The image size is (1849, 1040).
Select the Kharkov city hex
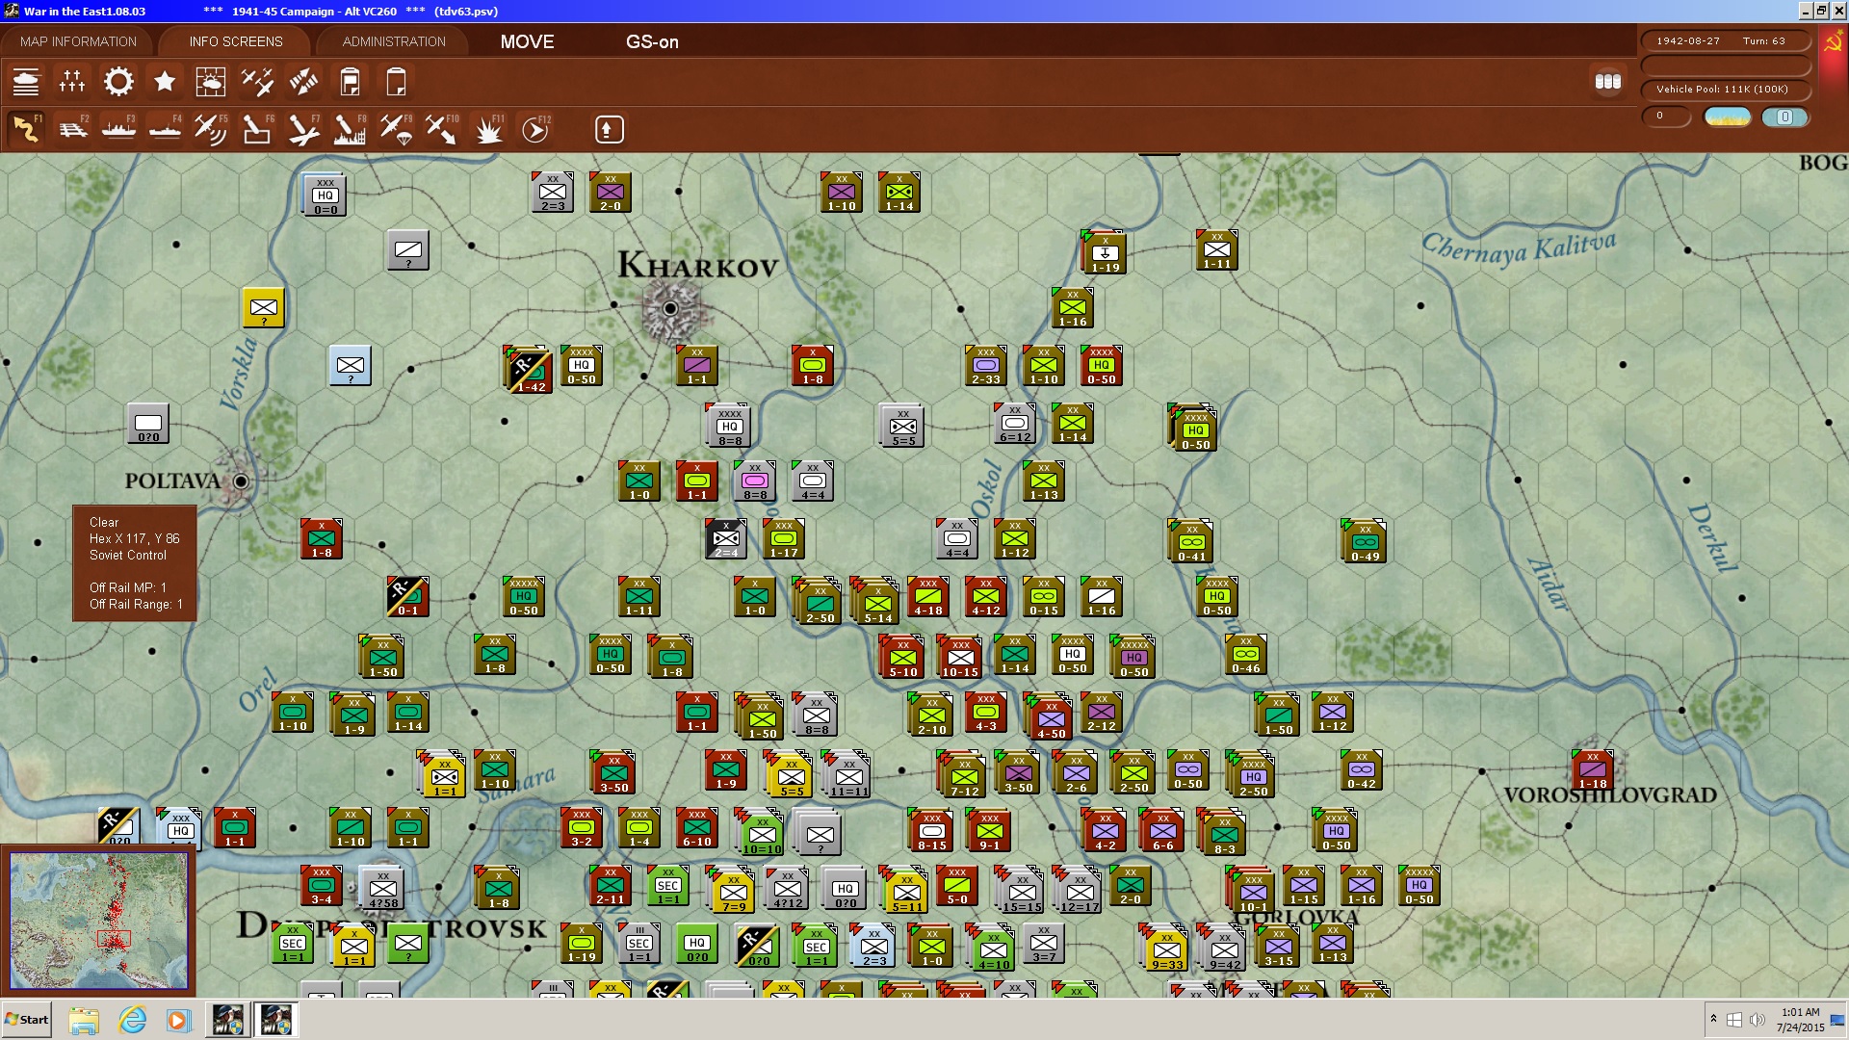pos(670,308)
